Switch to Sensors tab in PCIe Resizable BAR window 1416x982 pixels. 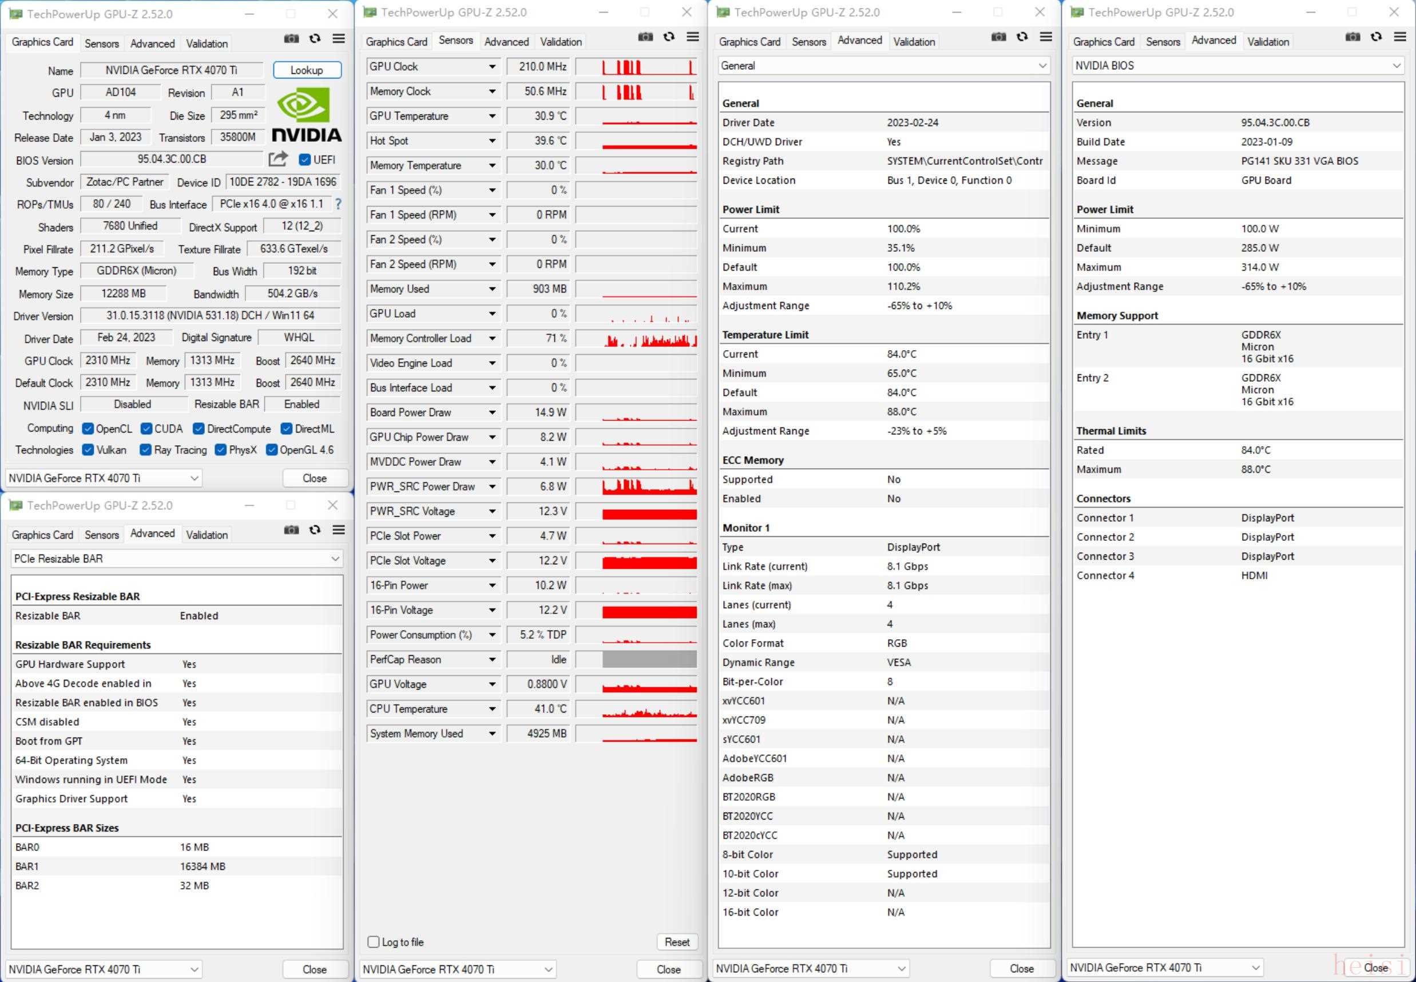[x=101, y=535]
